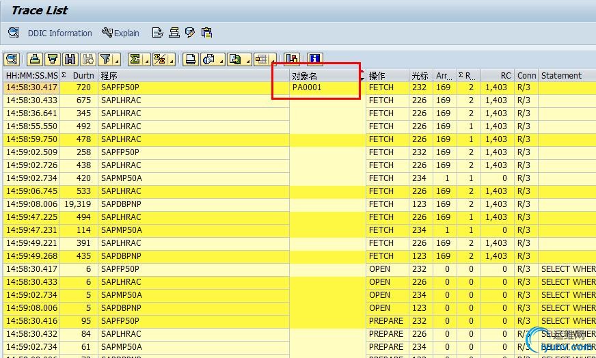Click the details magnifier icon beside DDIC Information
The height and width of the screenshot is (358, 596).
click(14, 33)
